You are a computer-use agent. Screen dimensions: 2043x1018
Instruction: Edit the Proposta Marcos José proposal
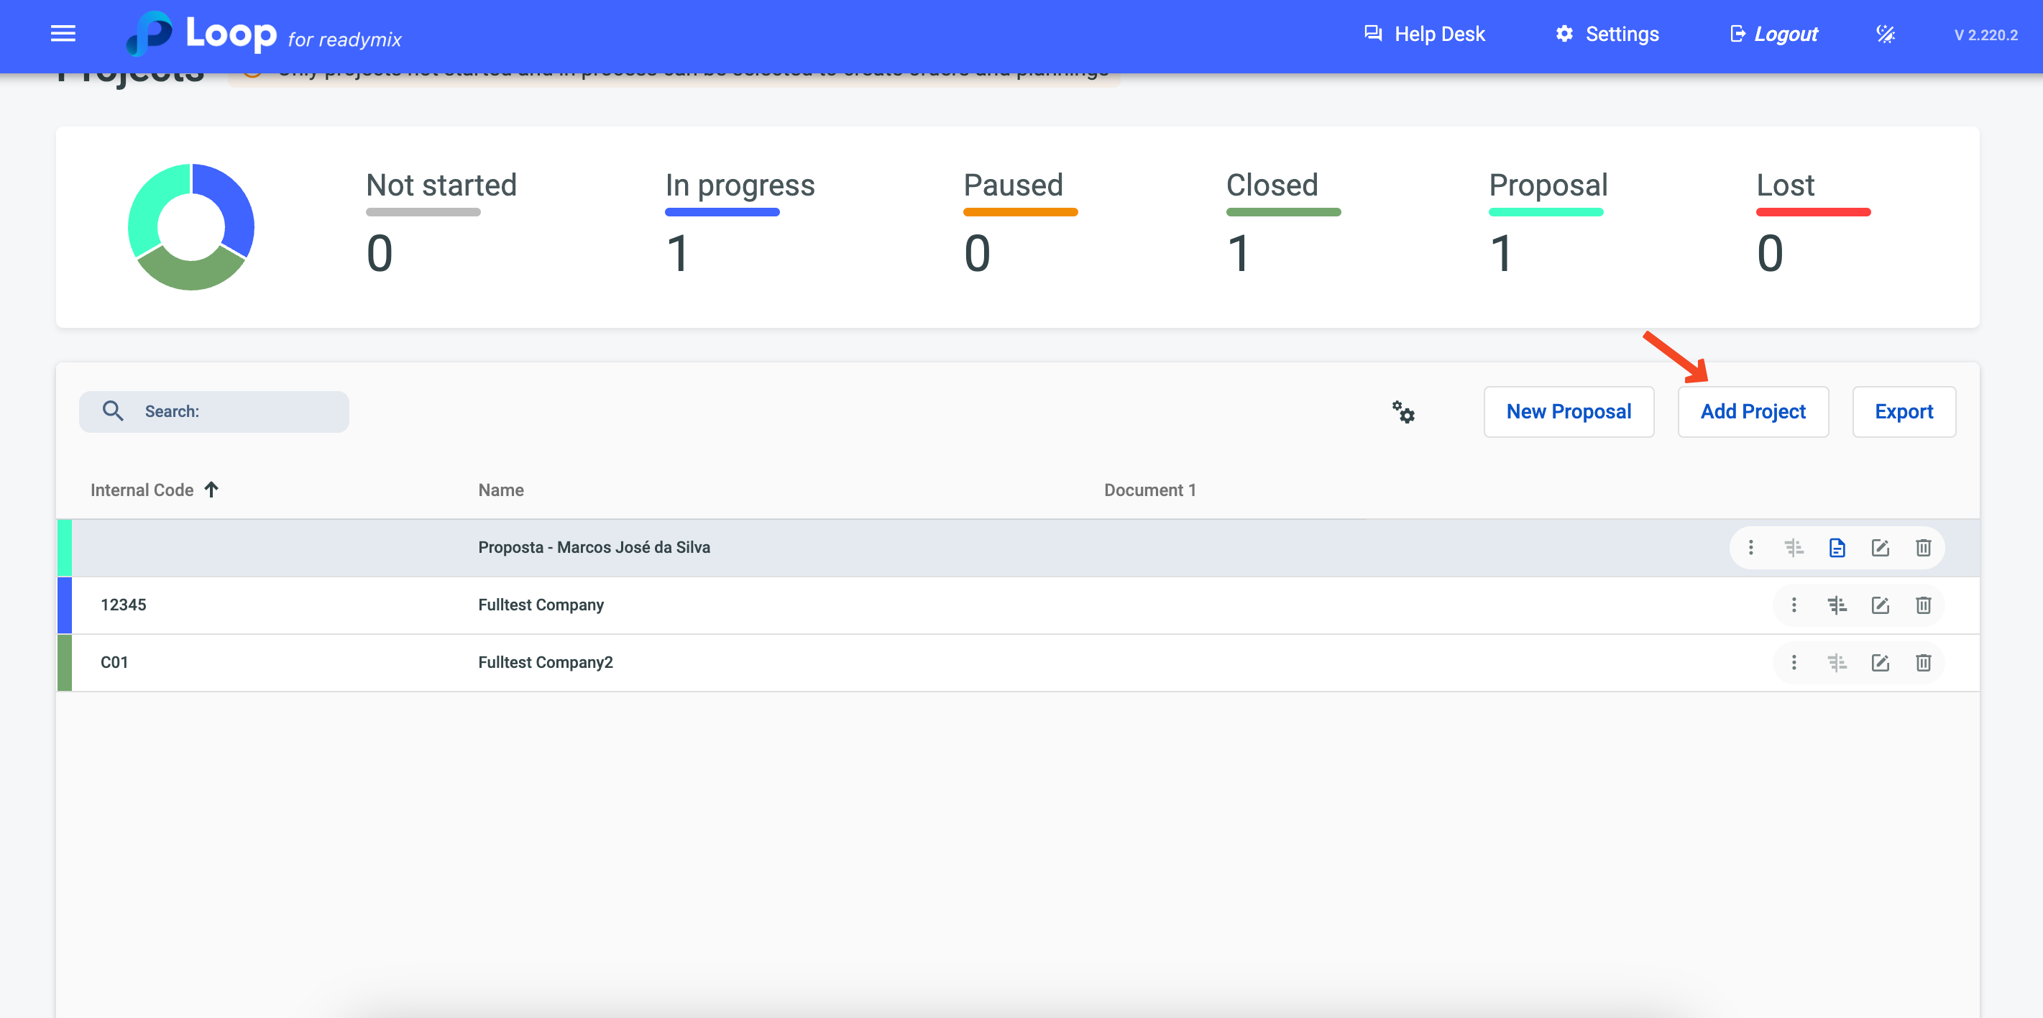point(1880,548)
